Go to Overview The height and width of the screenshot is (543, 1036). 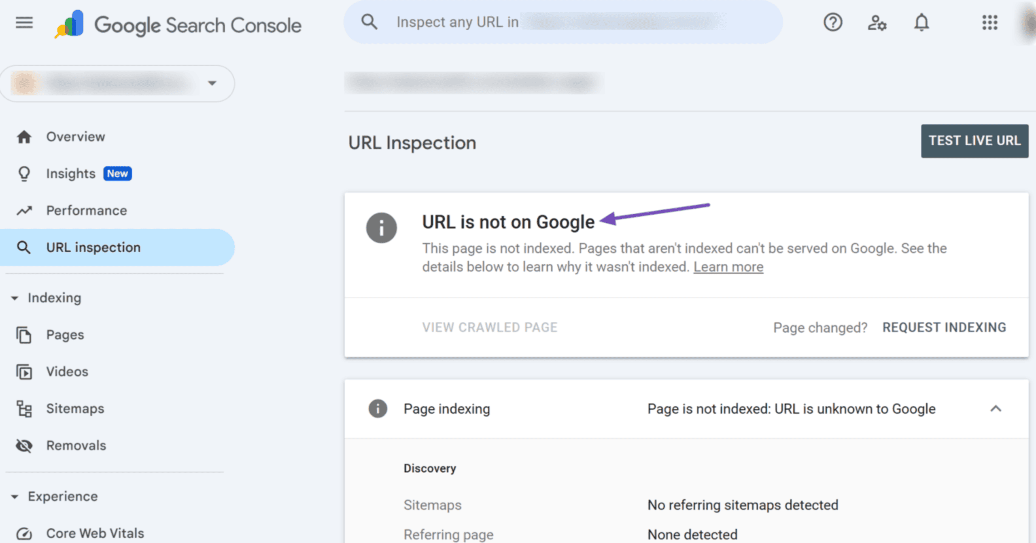(x=76, y=137)
